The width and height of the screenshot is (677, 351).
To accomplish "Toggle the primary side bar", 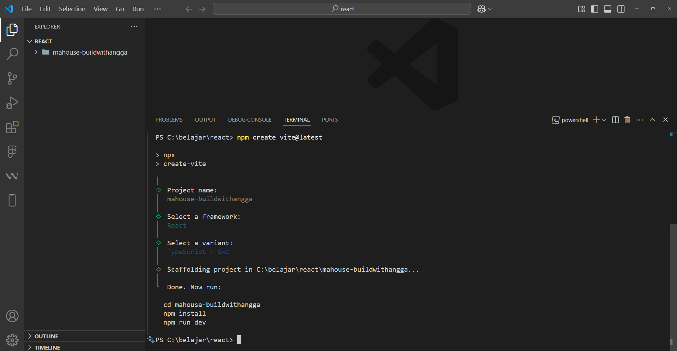I will tap(594, 9).
